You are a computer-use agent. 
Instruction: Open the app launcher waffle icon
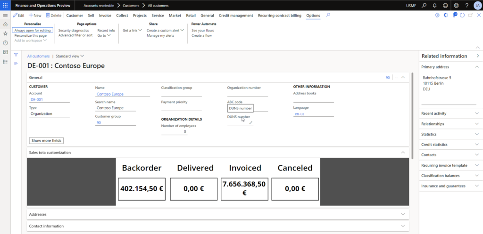5,5
